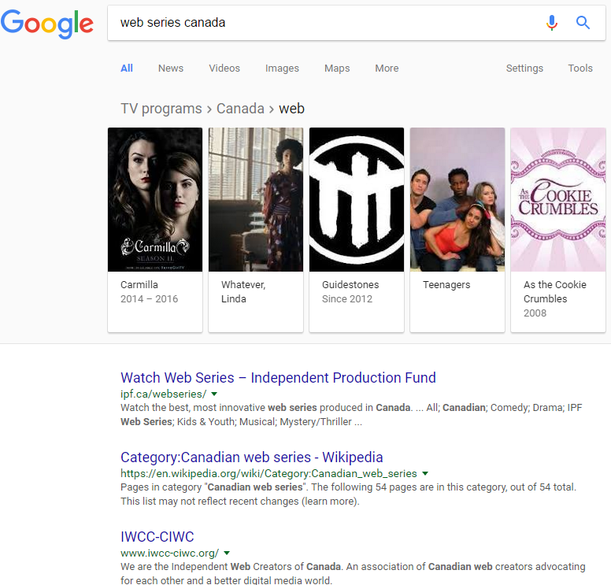Start voice search with microphone icon

(551, 23)
